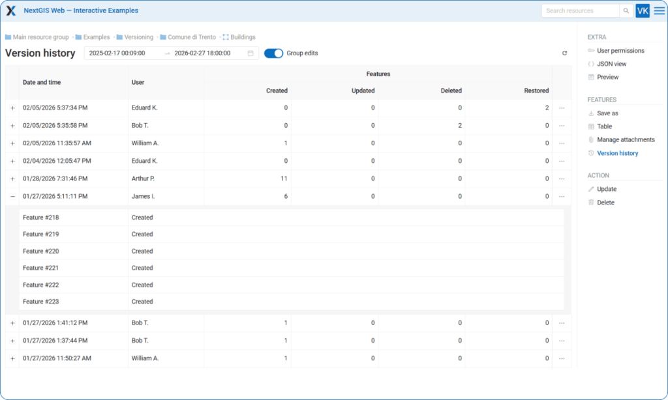This screenshot has width=668, height=400.
Task: Navigate to Main resource group breadcrumb
Action: pyautogui.click(x=40, y=37)
